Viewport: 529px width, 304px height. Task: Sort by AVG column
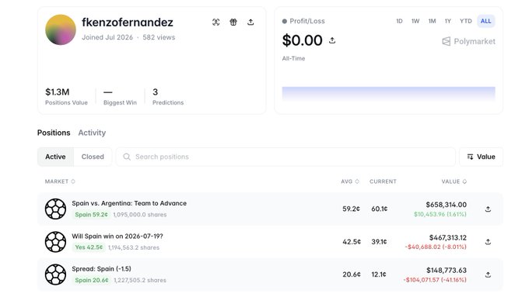click(x=350, y=181)
